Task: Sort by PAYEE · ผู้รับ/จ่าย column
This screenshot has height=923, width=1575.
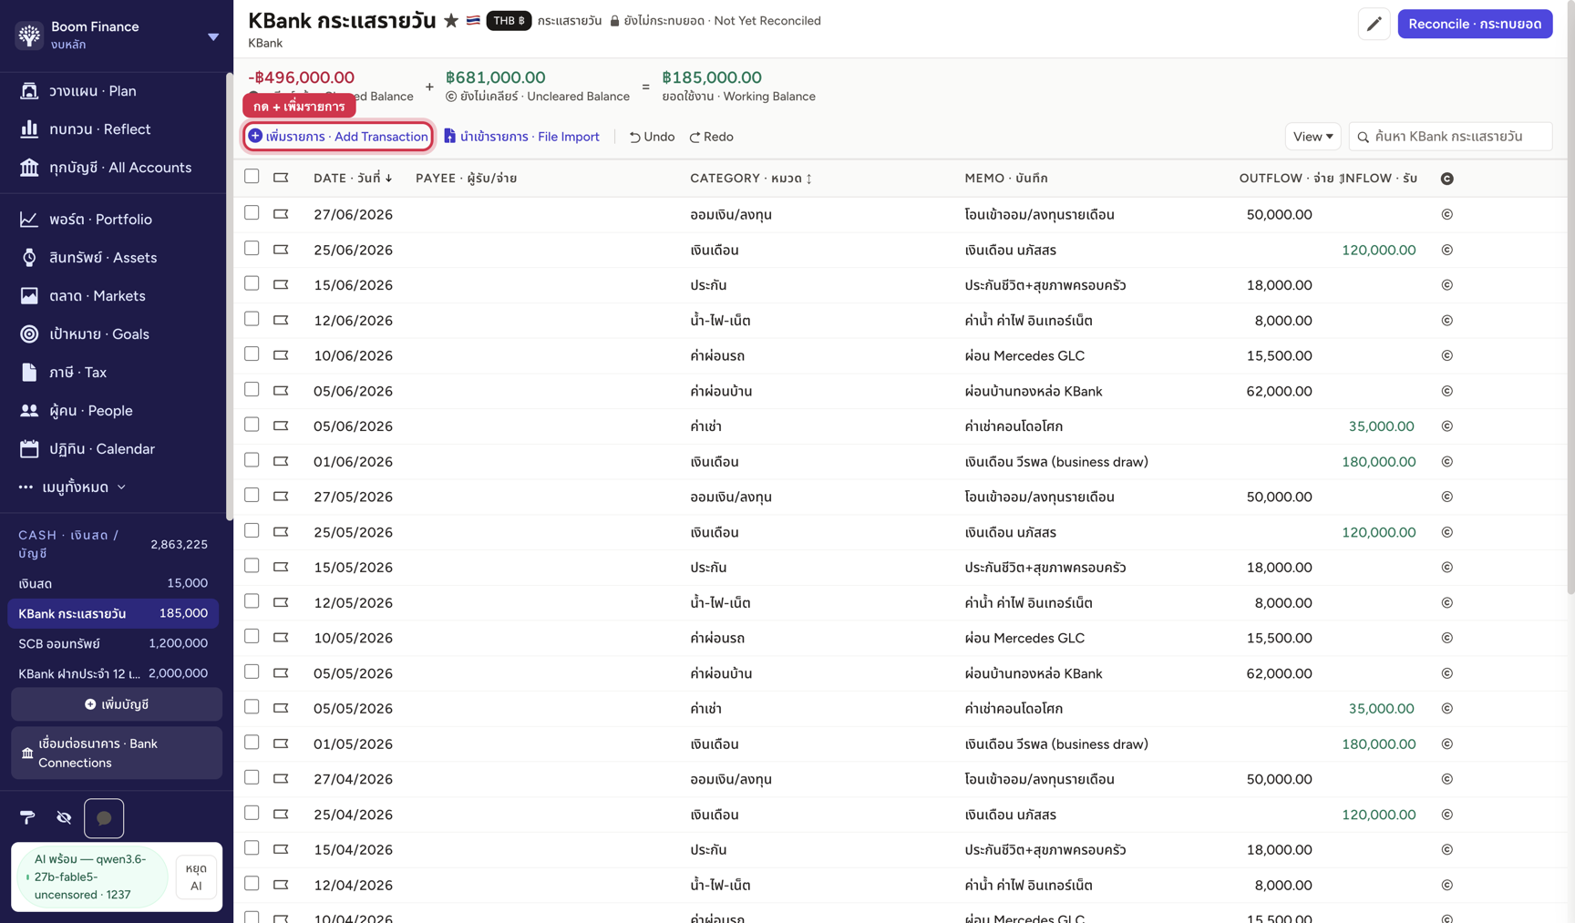Action: [x=466, y=179]
